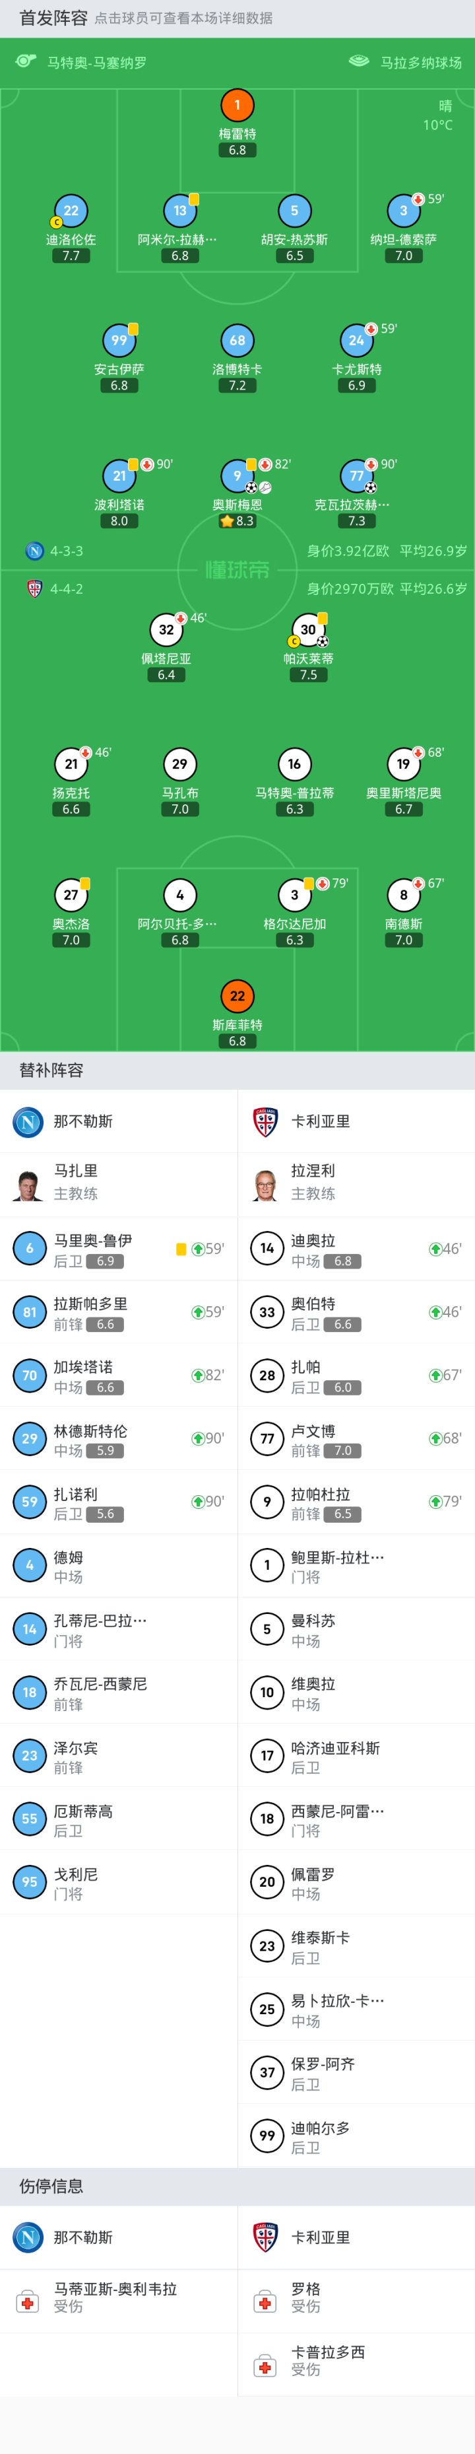Click the medical kit icon beside 马蒂亚斯-奥利韦拉
The height and width of the screenshot is (2454, 475).
click(x=28, y=2301)
